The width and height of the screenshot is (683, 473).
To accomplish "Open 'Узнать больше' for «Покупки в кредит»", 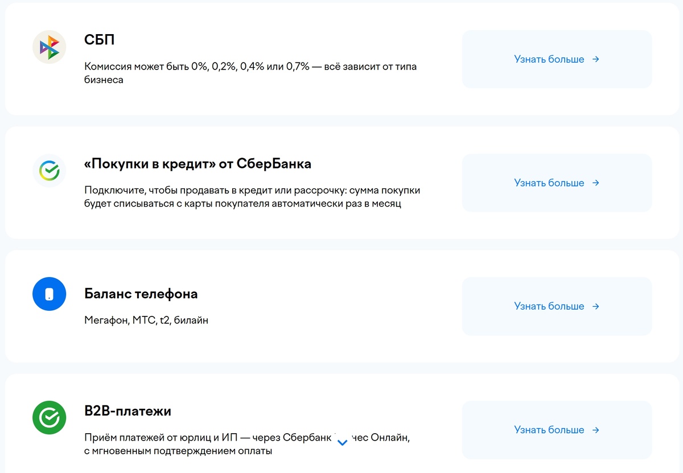I will pos(557,183).
